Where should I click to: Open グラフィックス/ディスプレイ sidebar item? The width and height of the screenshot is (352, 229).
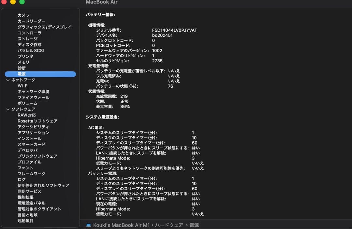(44, 27)
